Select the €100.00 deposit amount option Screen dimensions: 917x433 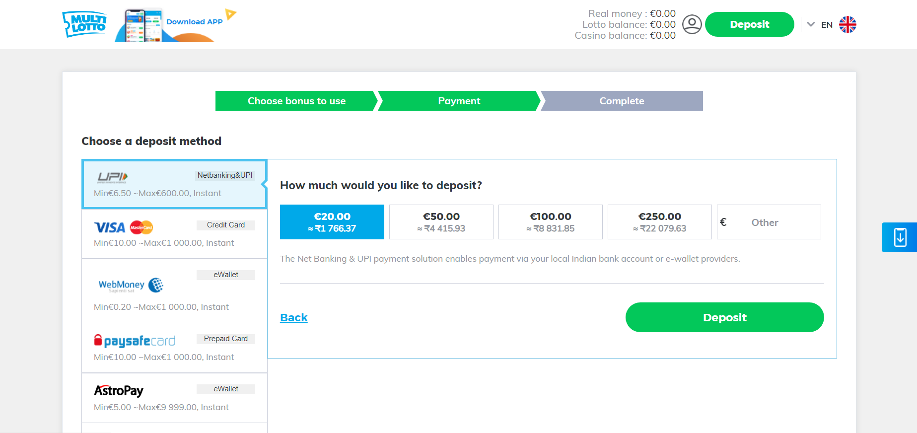[x=550, y=221]
